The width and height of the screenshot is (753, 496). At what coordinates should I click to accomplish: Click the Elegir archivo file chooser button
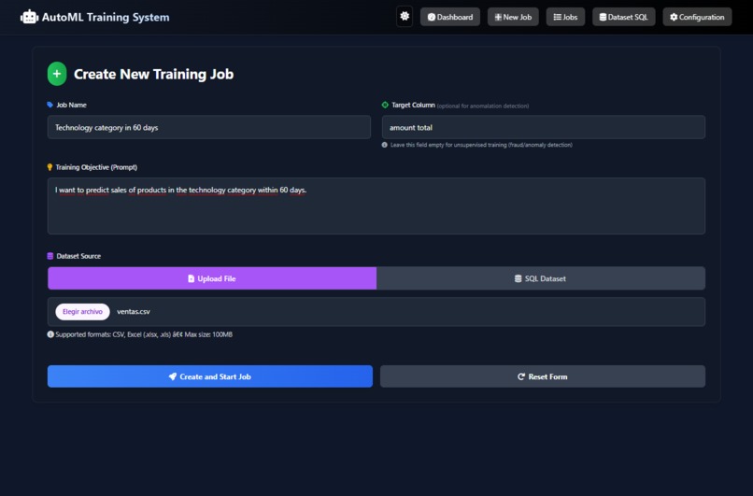pos(82,312)
